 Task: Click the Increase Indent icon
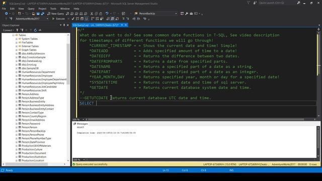139,19
